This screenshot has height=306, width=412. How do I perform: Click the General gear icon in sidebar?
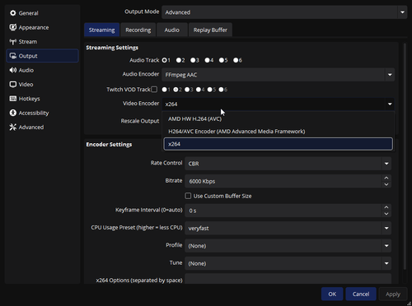click(13, 13)
